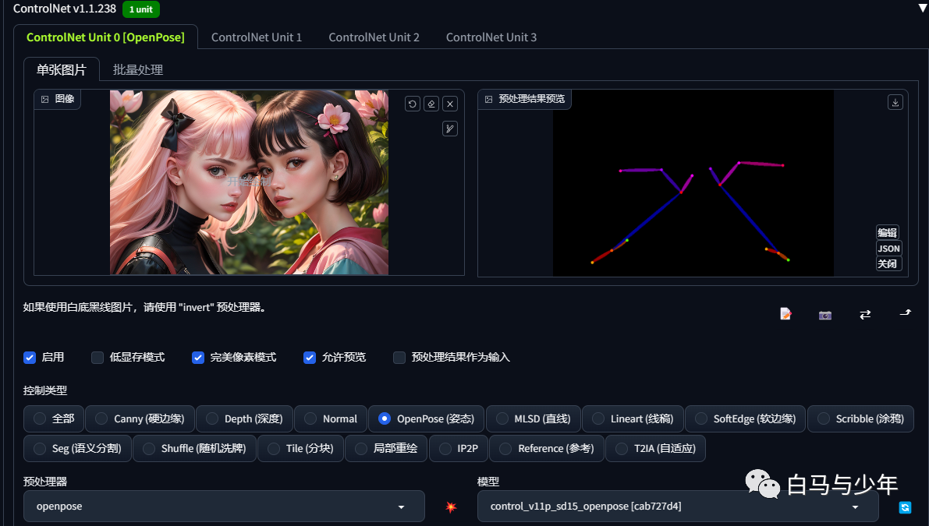The height and width of the screenshot is (526, 929).
Task: Toggle the 完美像素模式 checkbox
Action: click(198, 358)
